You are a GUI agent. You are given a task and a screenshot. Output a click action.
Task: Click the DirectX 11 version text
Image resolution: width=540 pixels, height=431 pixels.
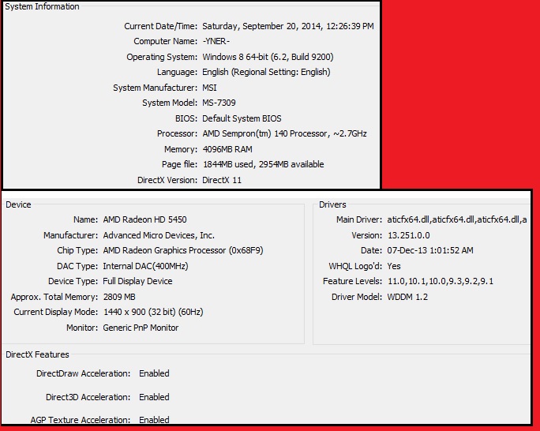222,180
